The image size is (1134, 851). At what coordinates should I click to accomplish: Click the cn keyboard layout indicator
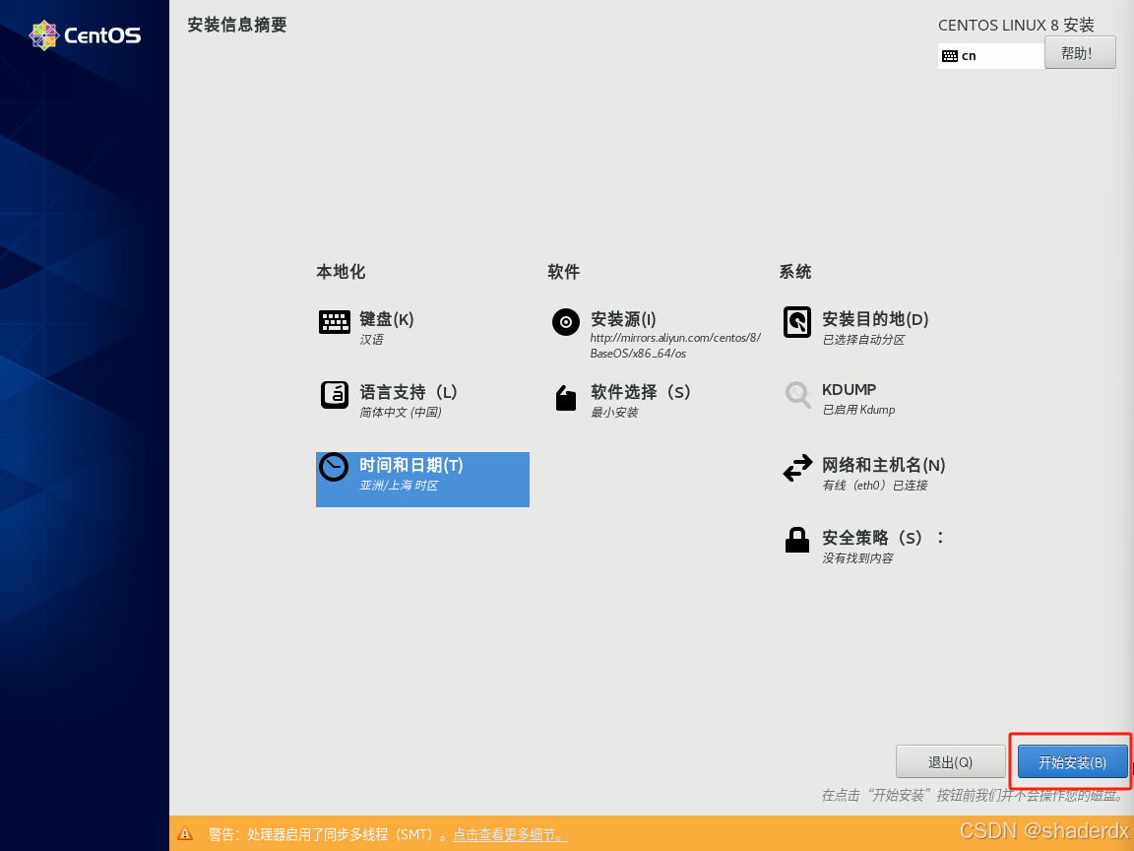click(x=991, y=56)
